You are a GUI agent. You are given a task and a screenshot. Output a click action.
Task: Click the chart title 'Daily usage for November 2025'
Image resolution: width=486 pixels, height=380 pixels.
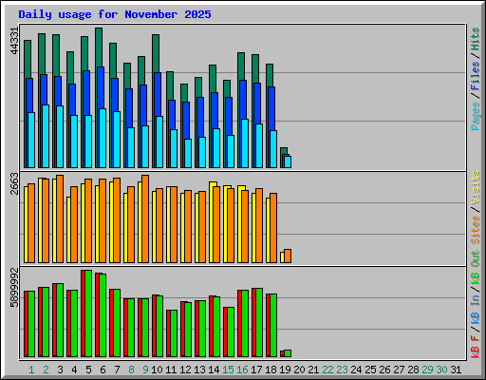click(x=115, y=14)
